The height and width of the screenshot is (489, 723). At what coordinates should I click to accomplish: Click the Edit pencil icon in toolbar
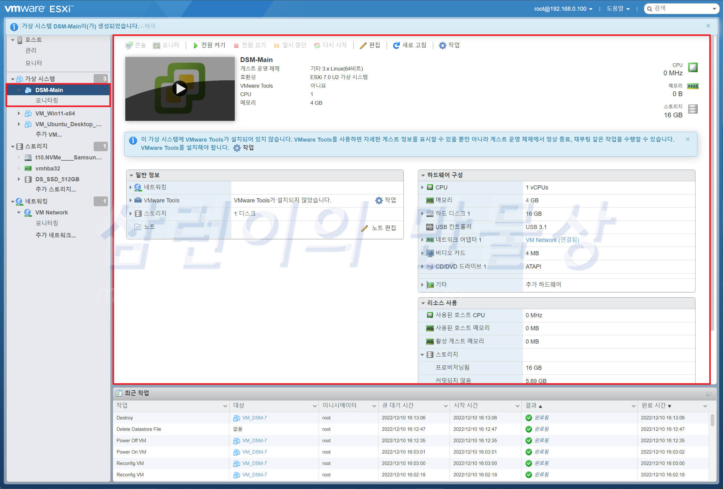[x=363, y=45]
